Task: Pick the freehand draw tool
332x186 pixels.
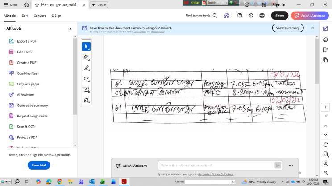Action: point(86,79)
